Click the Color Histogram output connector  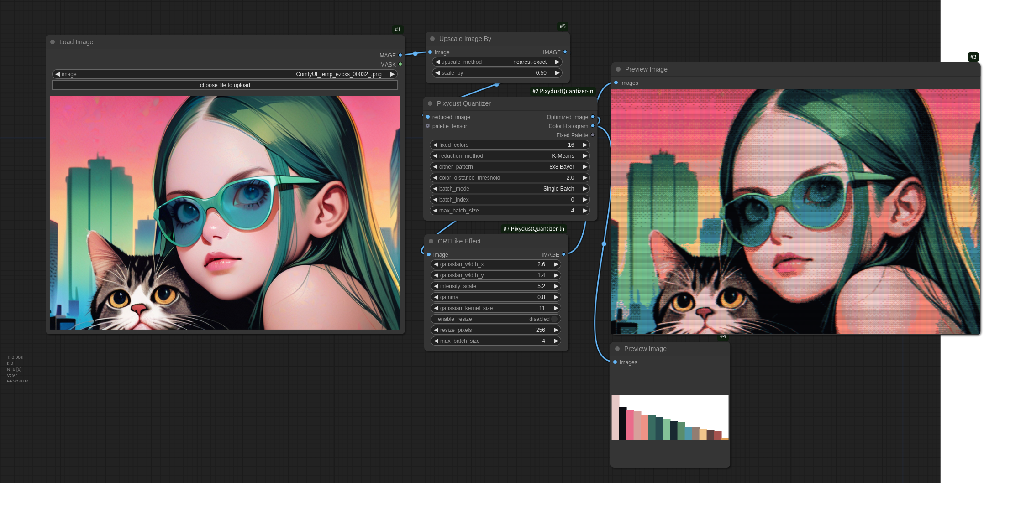[593, 126]
